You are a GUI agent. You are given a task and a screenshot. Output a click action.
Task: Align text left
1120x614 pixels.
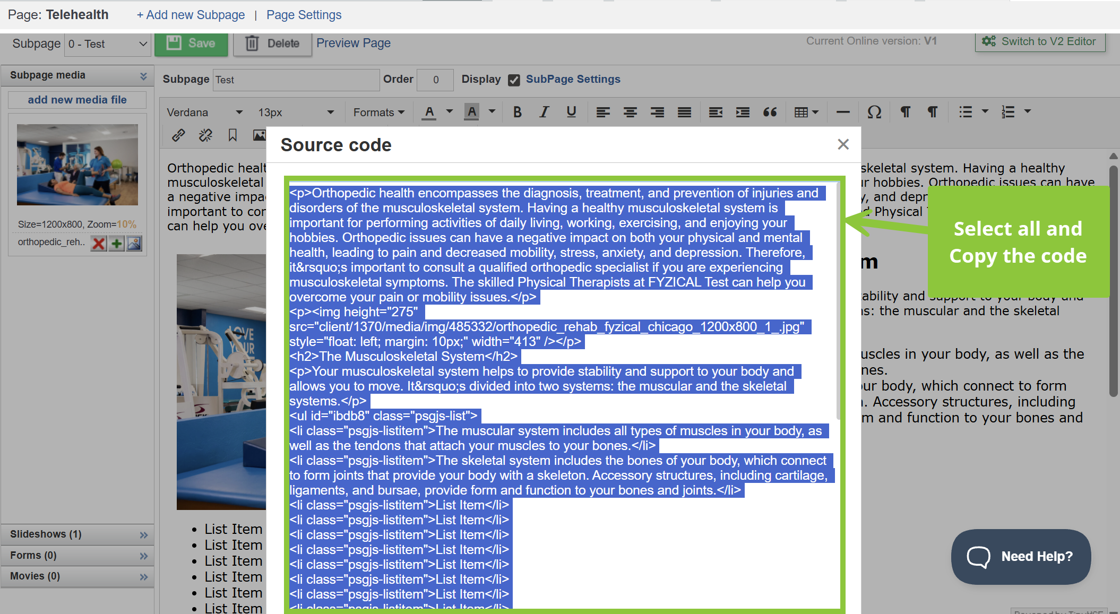602,112
